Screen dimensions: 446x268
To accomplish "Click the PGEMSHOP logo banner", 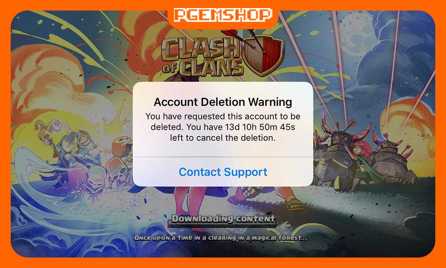I will [x=223, y=15].
